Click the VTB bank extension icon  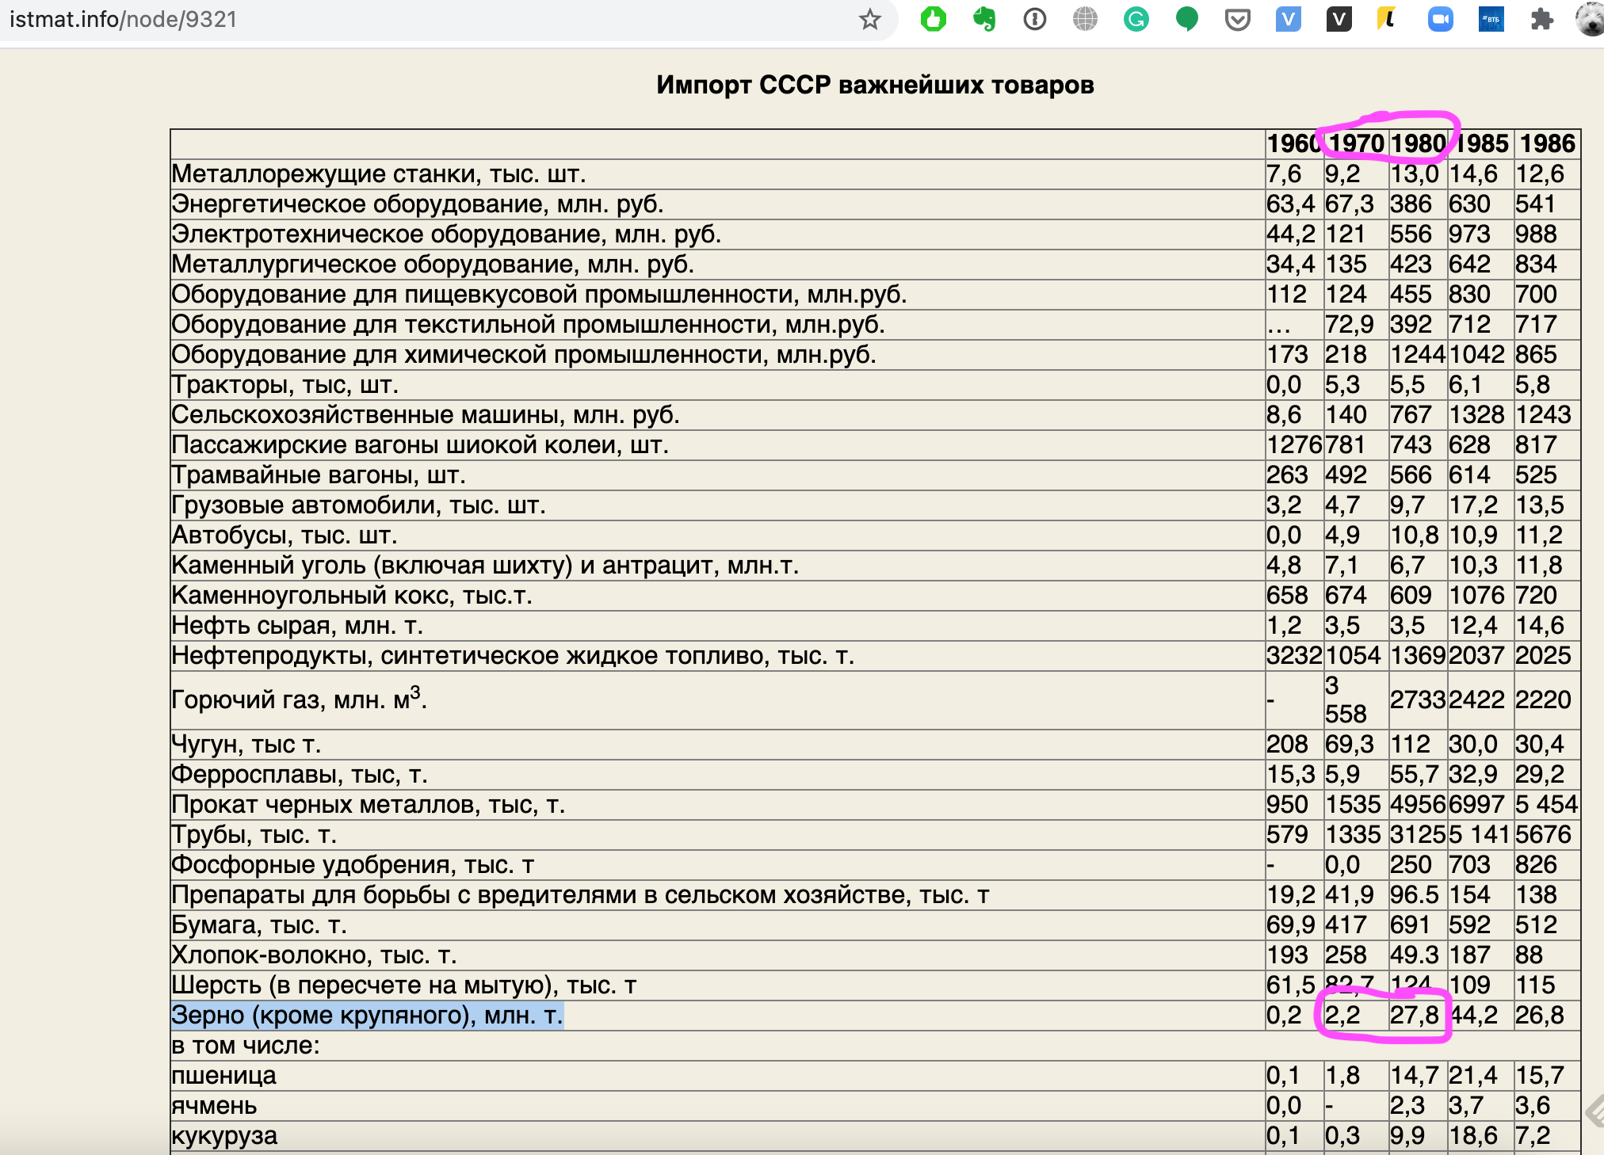[x=1491, y=19]
